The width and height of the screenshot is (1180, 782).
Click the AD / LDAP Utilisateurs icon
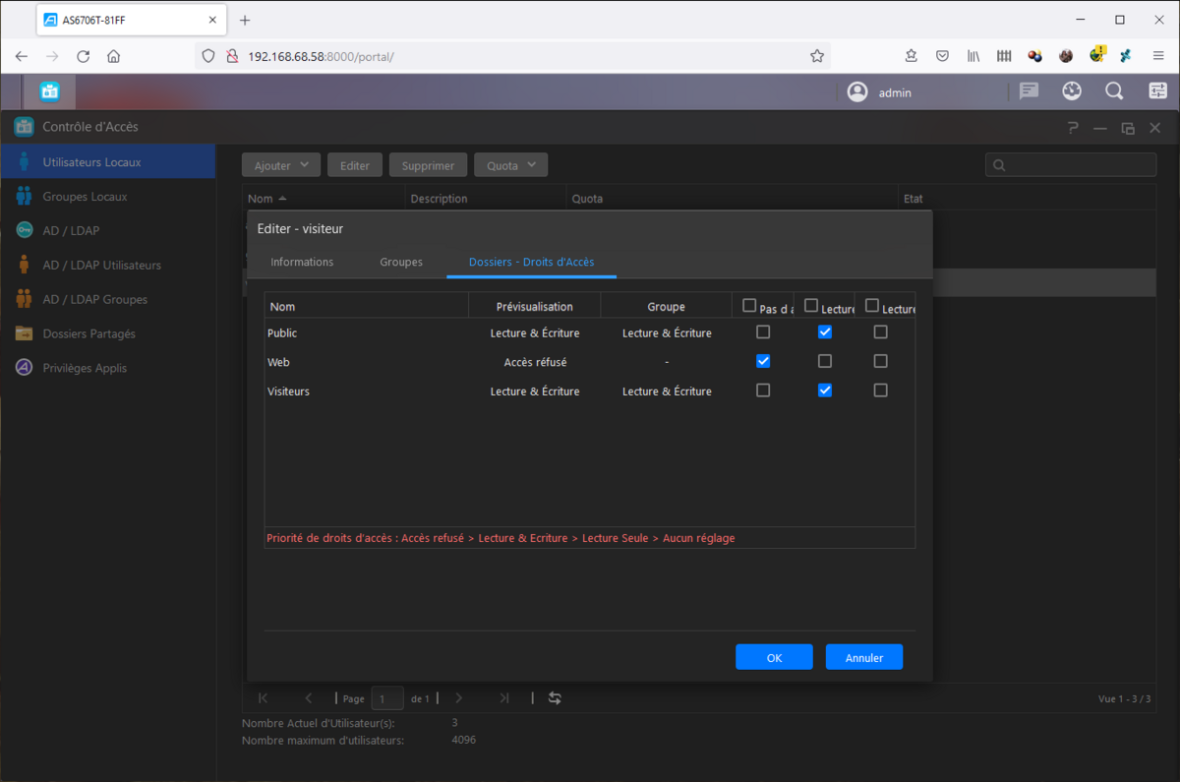pos(24,265)
